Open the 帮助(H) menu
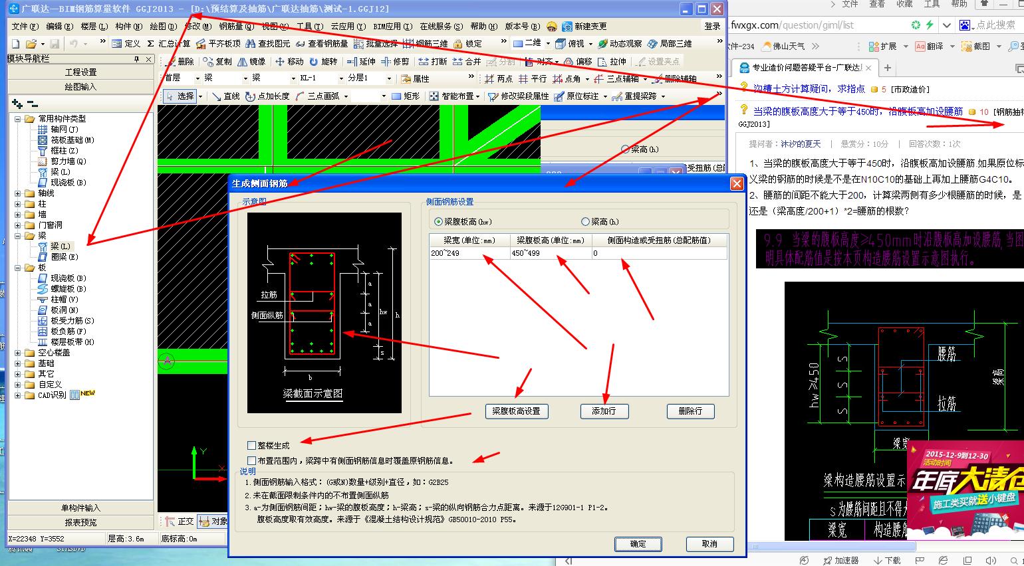This screenshot has height=566, width=1024. pos(484,27)
